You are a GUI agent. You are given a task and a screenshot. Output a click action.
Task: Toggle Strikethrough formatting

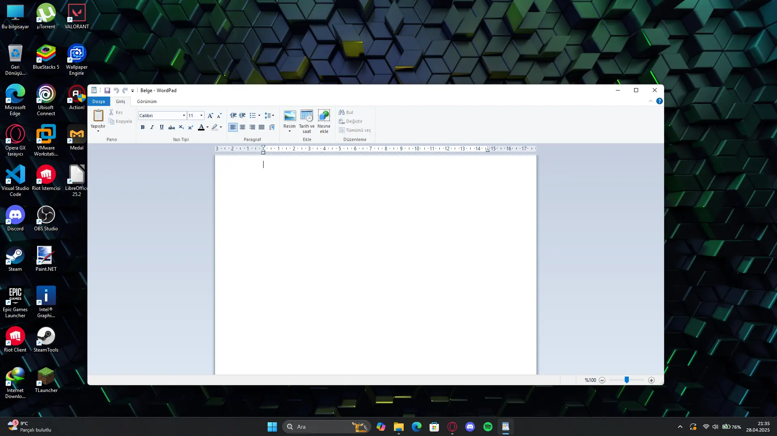[171, 127]
